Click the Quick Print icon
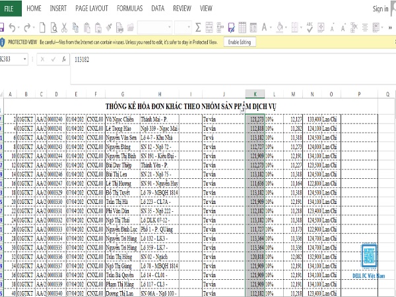Image resolution: width=396 pixels, height=297 pixels. [x=119, y=27]
